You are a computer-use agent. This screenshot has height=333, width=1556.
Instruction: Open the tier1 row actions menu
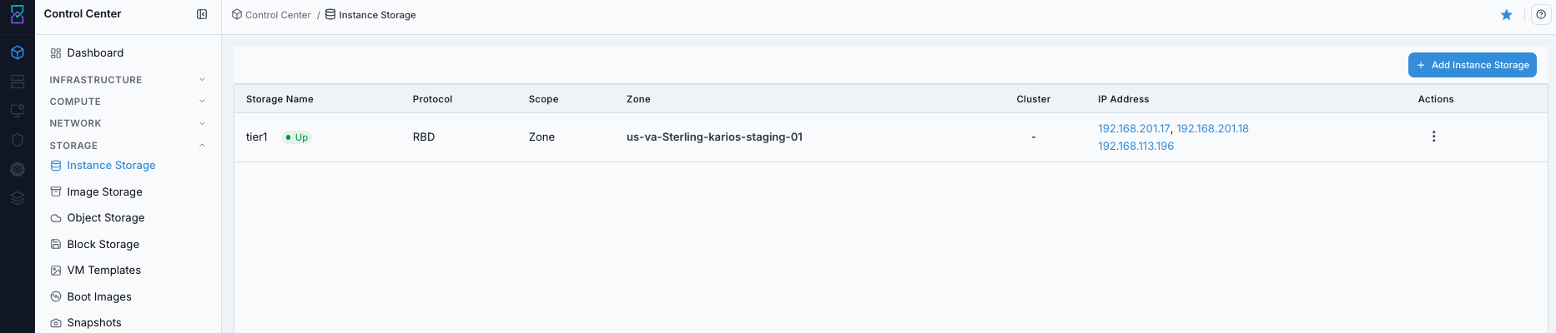coord(1434,137)
